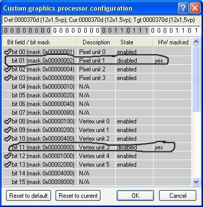Click the help question mark icon
The width and height of the screenshot is (203, 207).
coord(183,8)
